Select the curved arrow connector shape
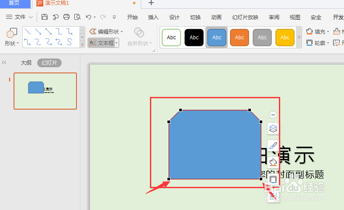The image size is (344, 210). tap(49, 41)
